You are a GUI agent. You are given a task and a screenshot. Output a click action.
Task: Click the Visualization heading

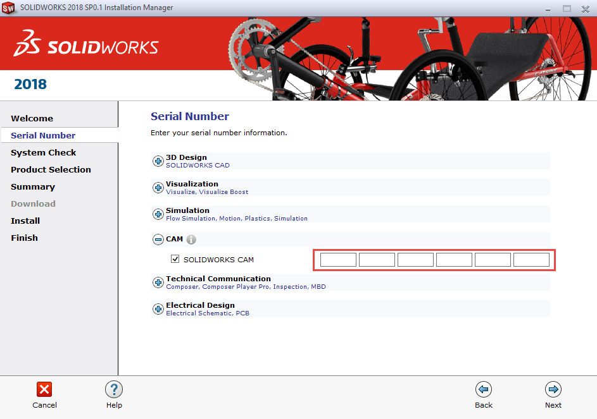[192, 184]
